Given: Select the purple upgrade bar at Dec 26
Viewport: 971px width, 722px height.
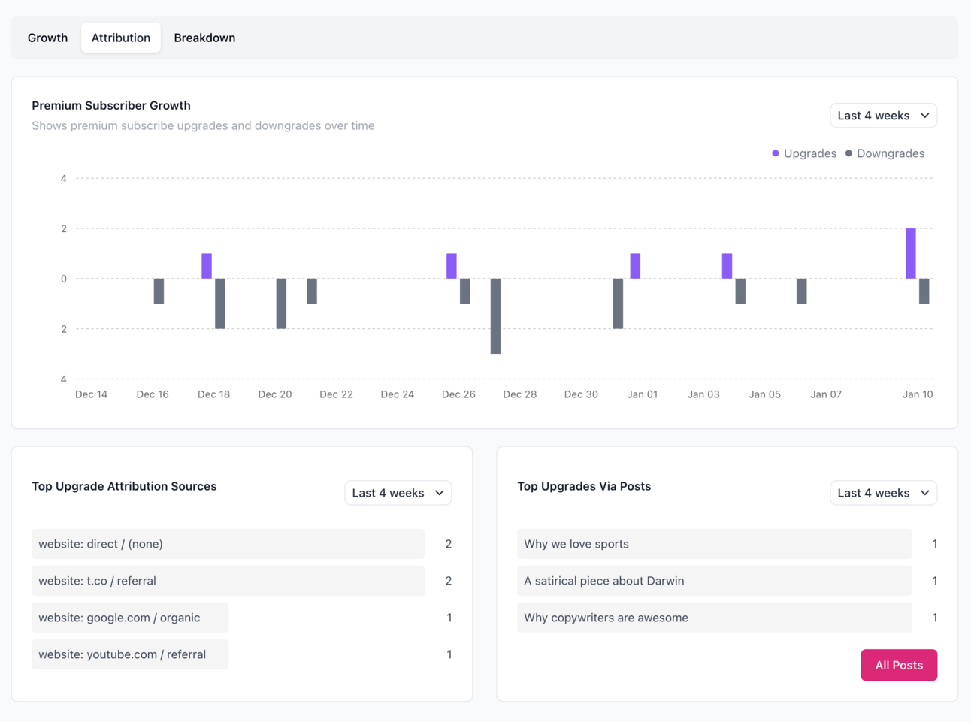Looking at the screenshot, I should point(452,266).
